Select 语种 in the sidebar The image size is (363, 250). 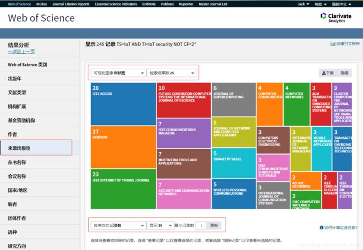(40, 232)
